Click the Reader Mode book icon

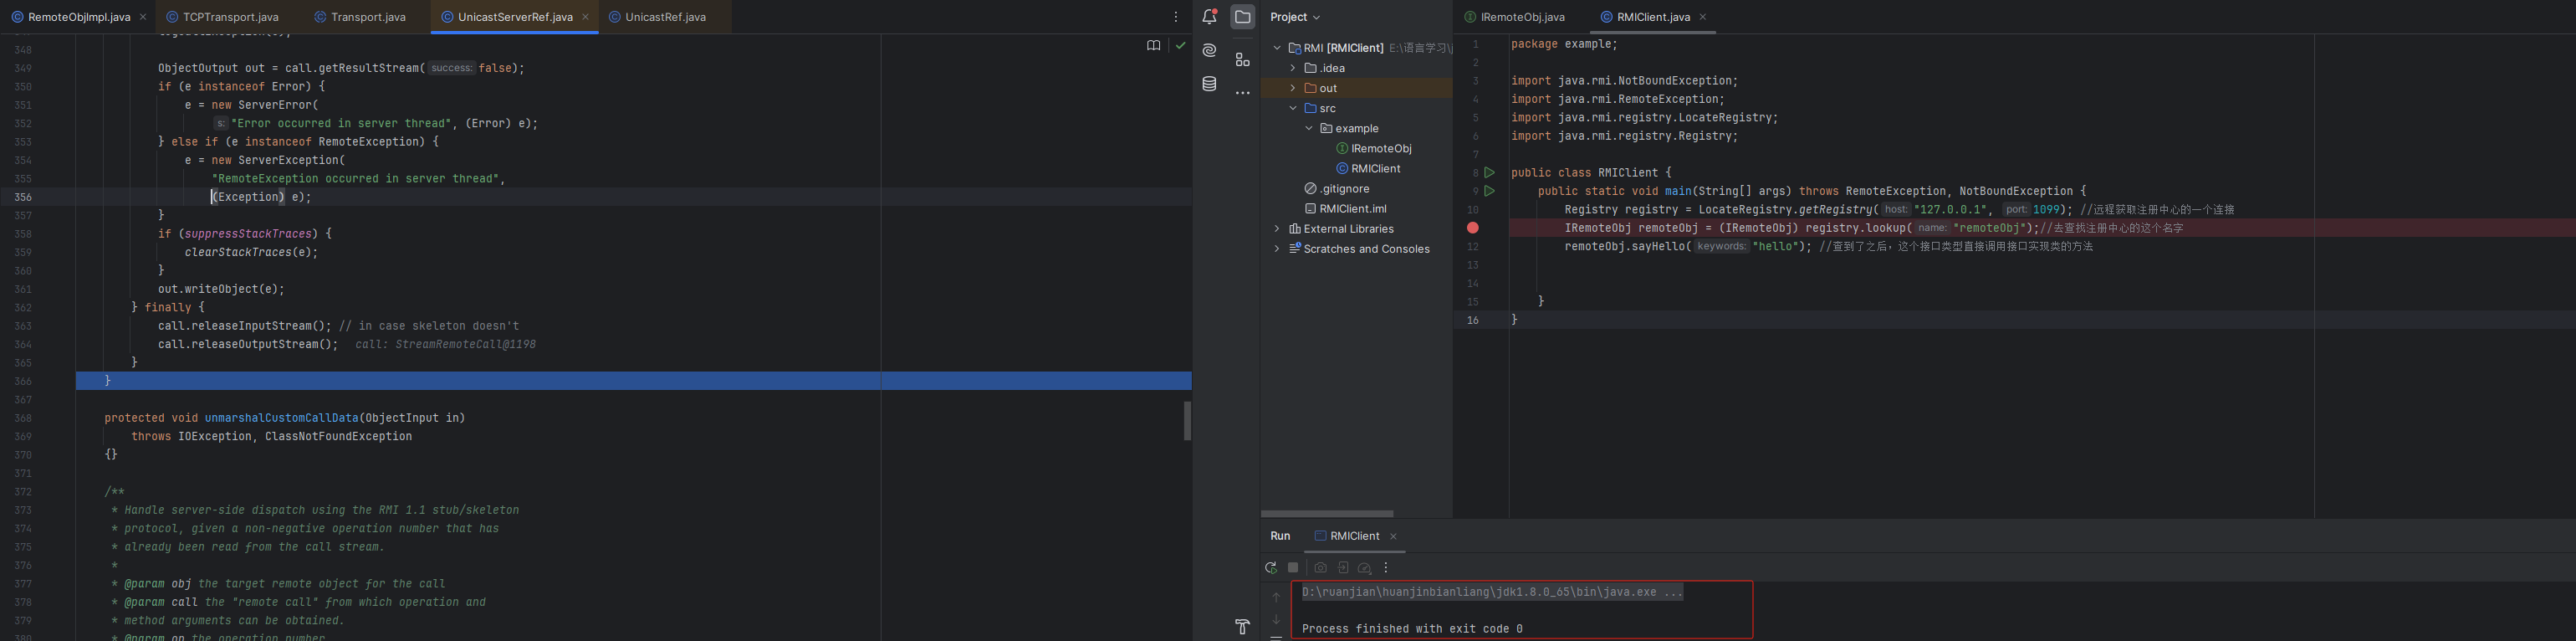1153,46
